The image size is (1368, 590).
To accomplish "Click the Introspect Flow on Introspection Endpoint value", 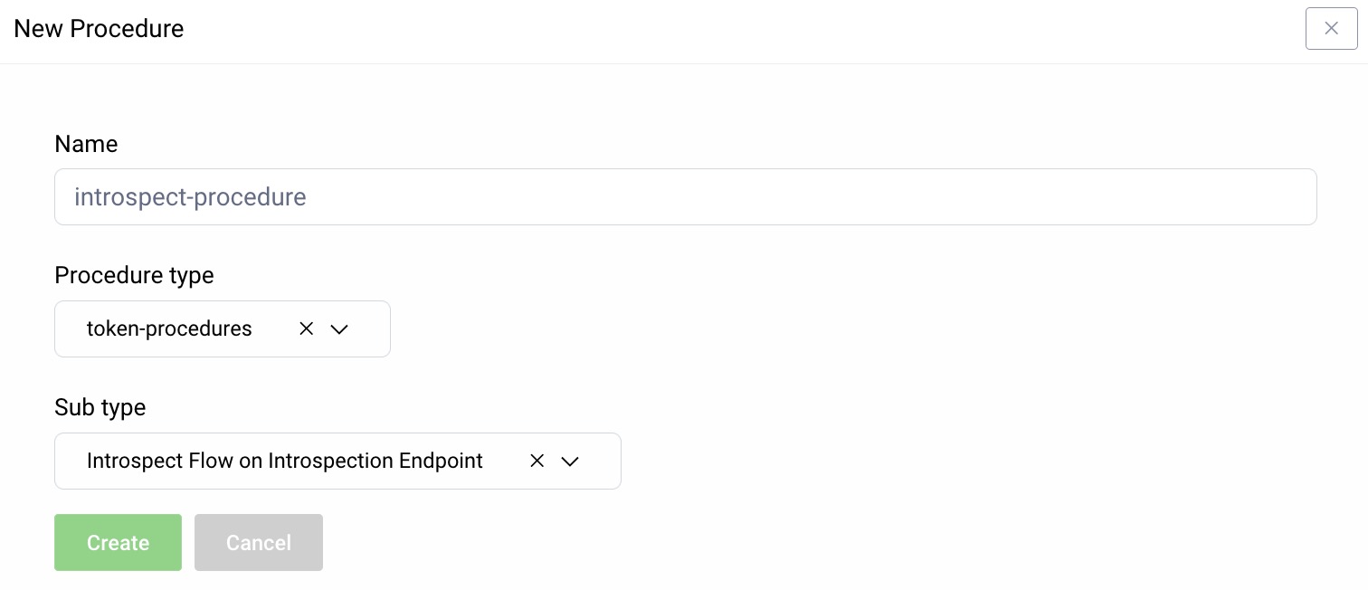I will tap(284, 462).
